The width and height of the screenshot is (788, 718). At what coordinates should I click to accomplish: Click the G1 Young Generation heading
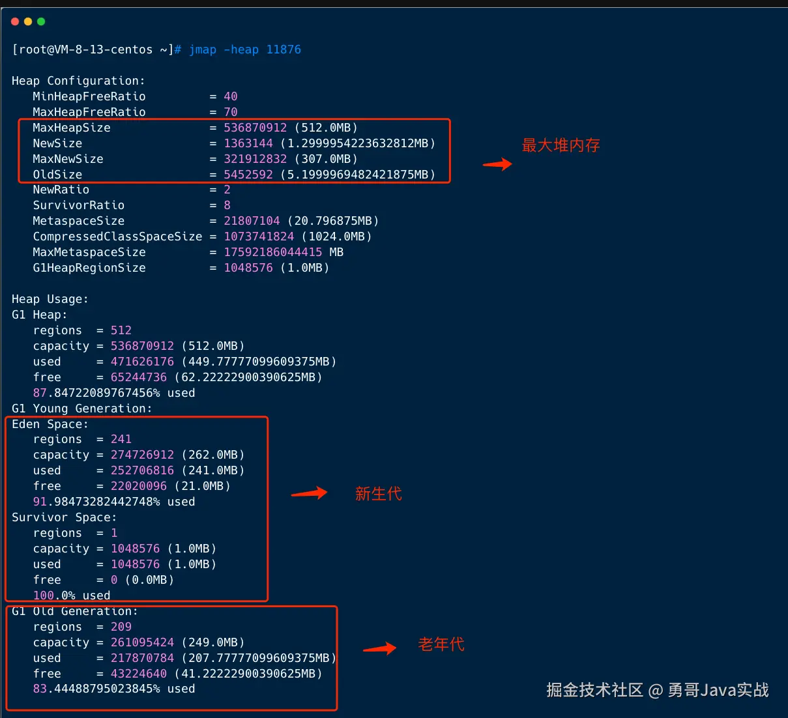click(x=81, y=409)
